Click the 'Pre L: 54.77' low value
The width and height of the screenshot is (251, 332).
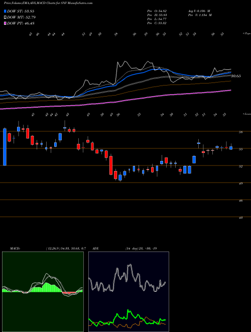point(157,19)
